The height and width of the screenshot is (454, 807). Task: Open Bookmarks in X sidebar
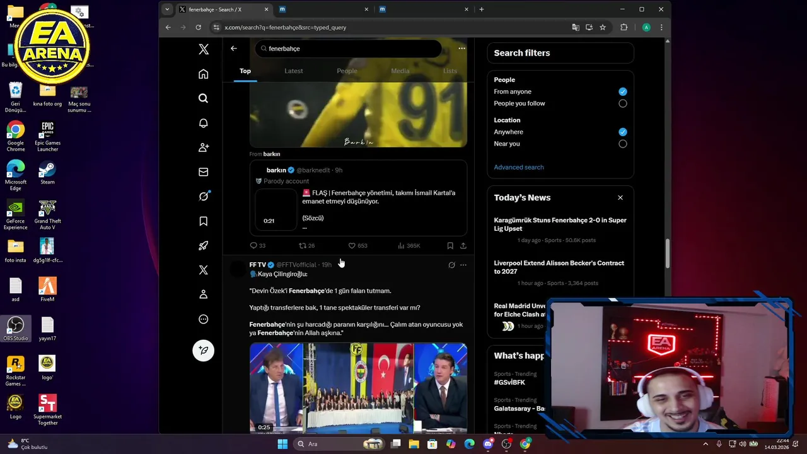point(203,221)
